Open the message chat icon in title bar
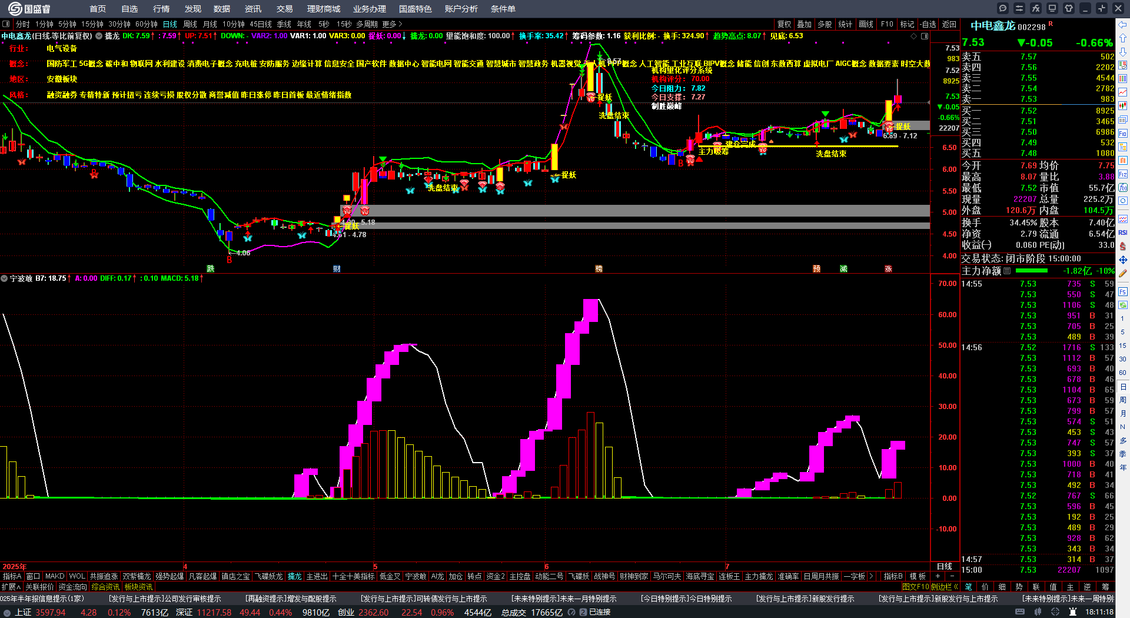 (x=1003, y=8)
